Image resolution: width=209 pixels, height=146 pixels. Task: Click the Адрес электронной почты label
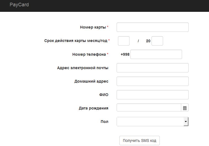[x=82, y=68]
